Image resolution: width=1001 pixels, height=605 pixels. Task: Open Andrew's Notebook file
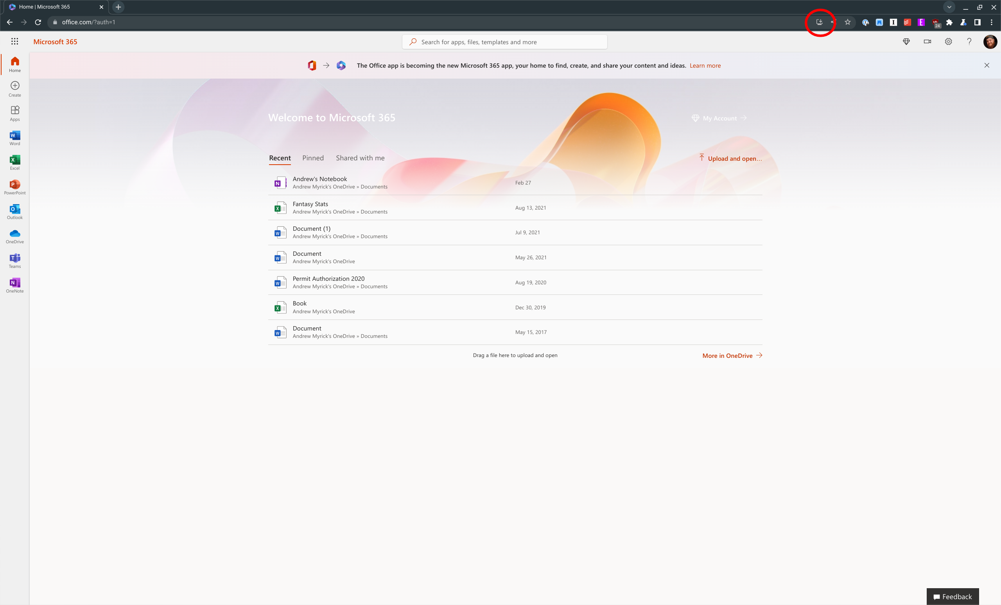[515, 183]
